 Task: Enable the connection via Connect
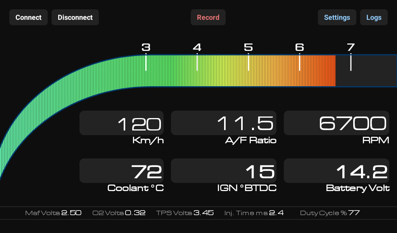tap(28, 17)
